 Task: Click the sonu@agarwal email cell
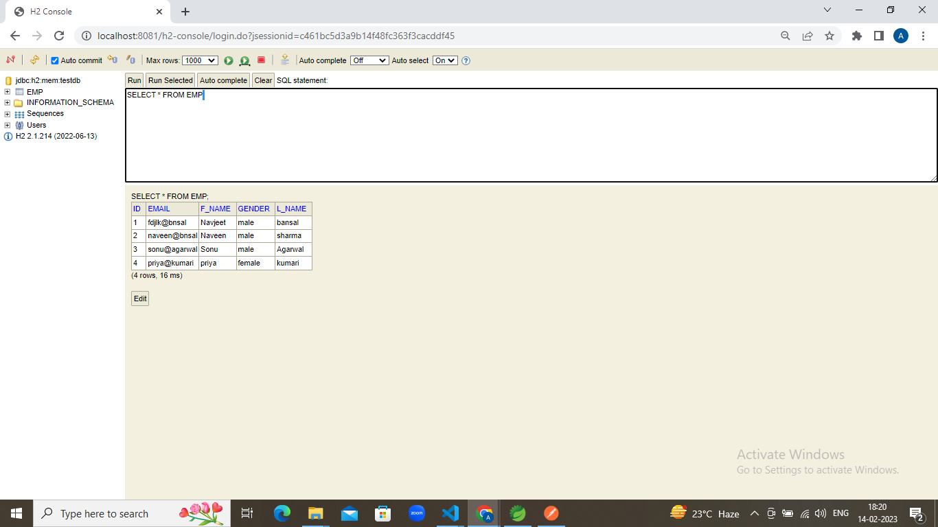point(172,249)
